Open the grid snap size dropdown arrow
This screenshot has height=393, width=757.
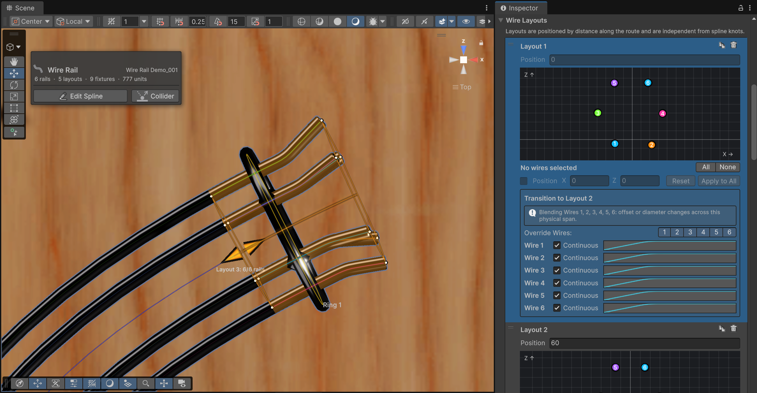point(144,21)
